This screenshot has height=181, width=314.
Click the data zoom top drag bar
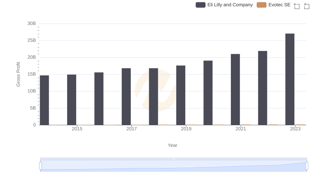pos(173,159)
